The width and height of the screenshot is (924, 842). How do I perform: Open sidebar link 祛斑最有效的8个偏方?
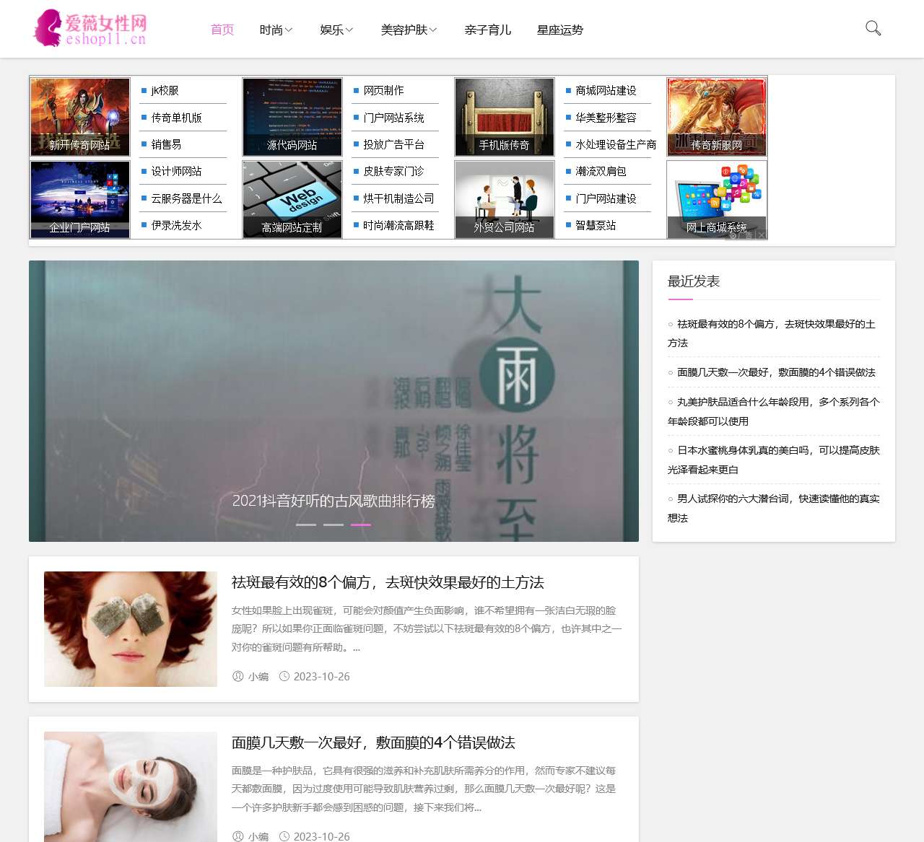[773, 333]
